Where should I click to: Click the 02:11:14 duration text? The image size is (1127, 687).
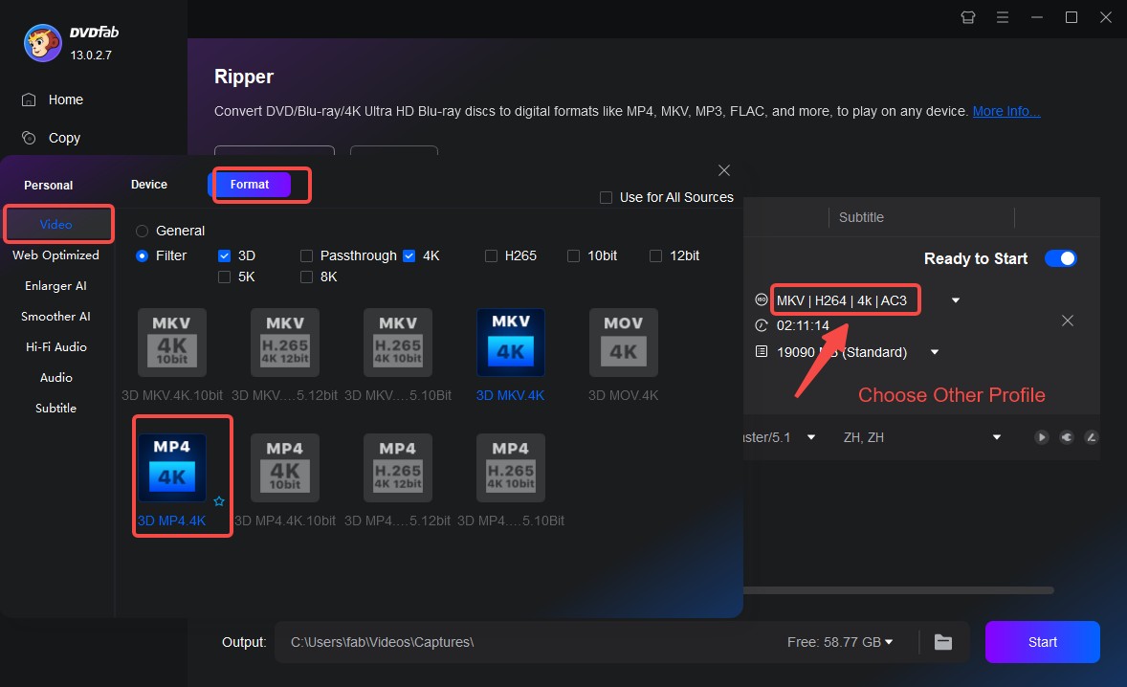pyautogui.click(x=803, y=325)
